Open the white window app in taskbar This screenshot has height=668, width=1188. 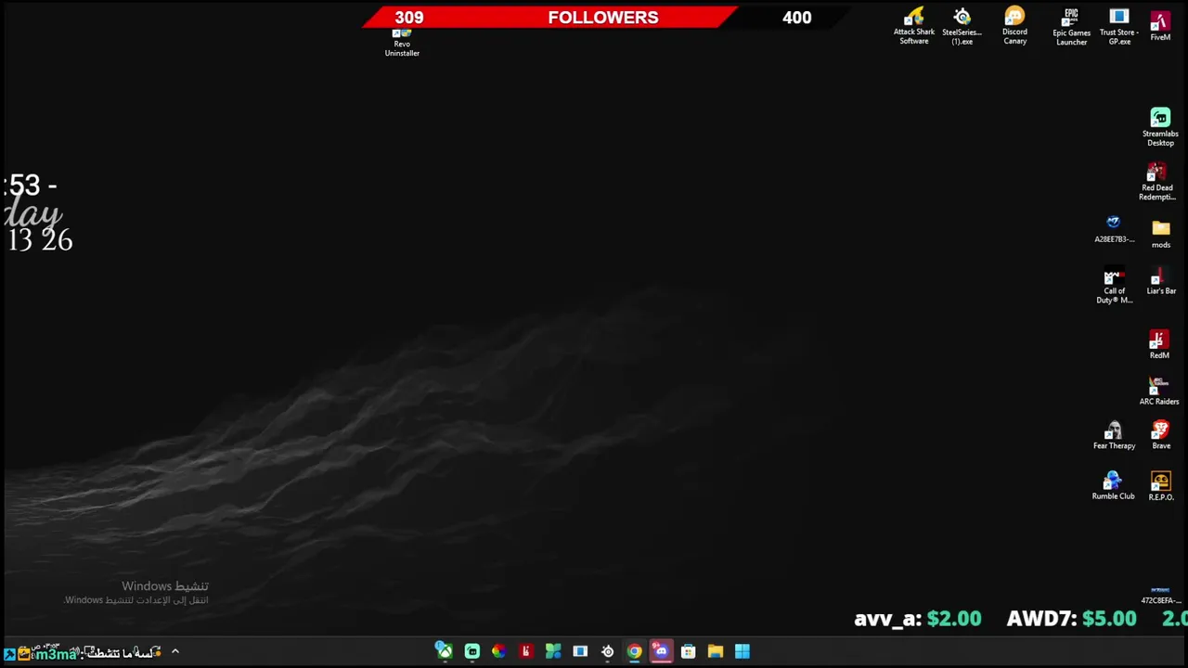pos(580,651)
